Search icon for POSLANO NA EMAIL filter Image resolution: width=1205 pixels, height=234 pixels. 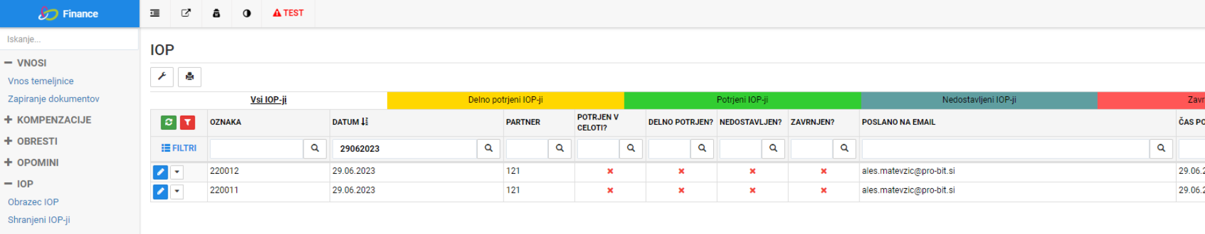(x=1162, y=149)
